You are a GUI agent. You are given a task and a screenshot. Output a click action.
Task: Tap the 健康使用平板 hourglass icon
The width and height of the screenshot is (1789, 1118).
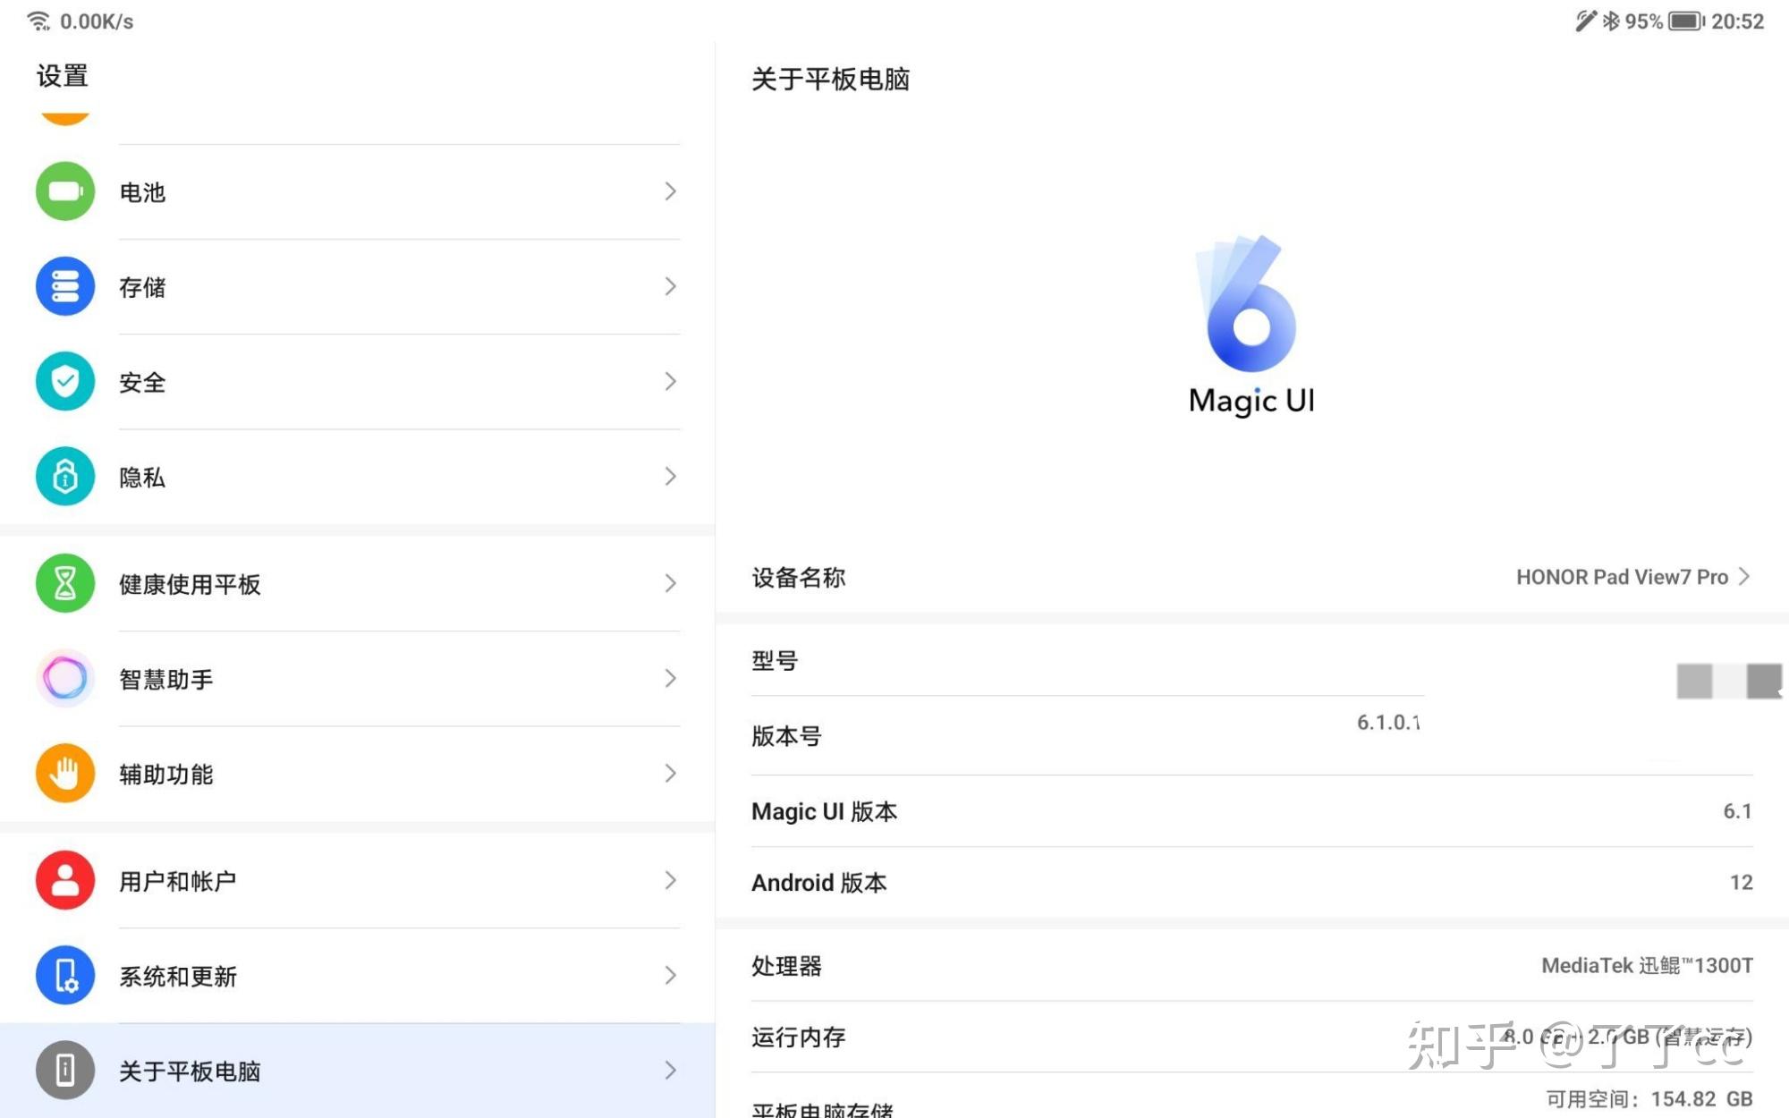65,584
